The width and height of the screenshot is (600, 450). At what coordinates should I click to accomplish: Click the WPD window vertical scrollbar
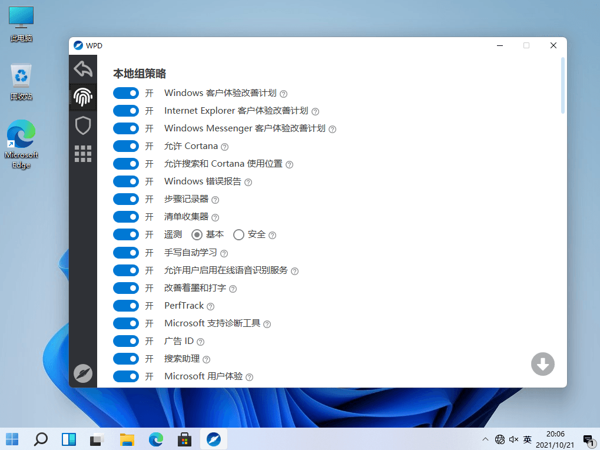coord(562,85)
